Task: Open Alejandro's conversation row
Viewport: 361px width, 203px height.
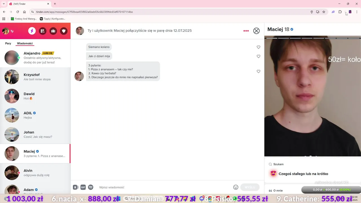Action: click(35, 58)
